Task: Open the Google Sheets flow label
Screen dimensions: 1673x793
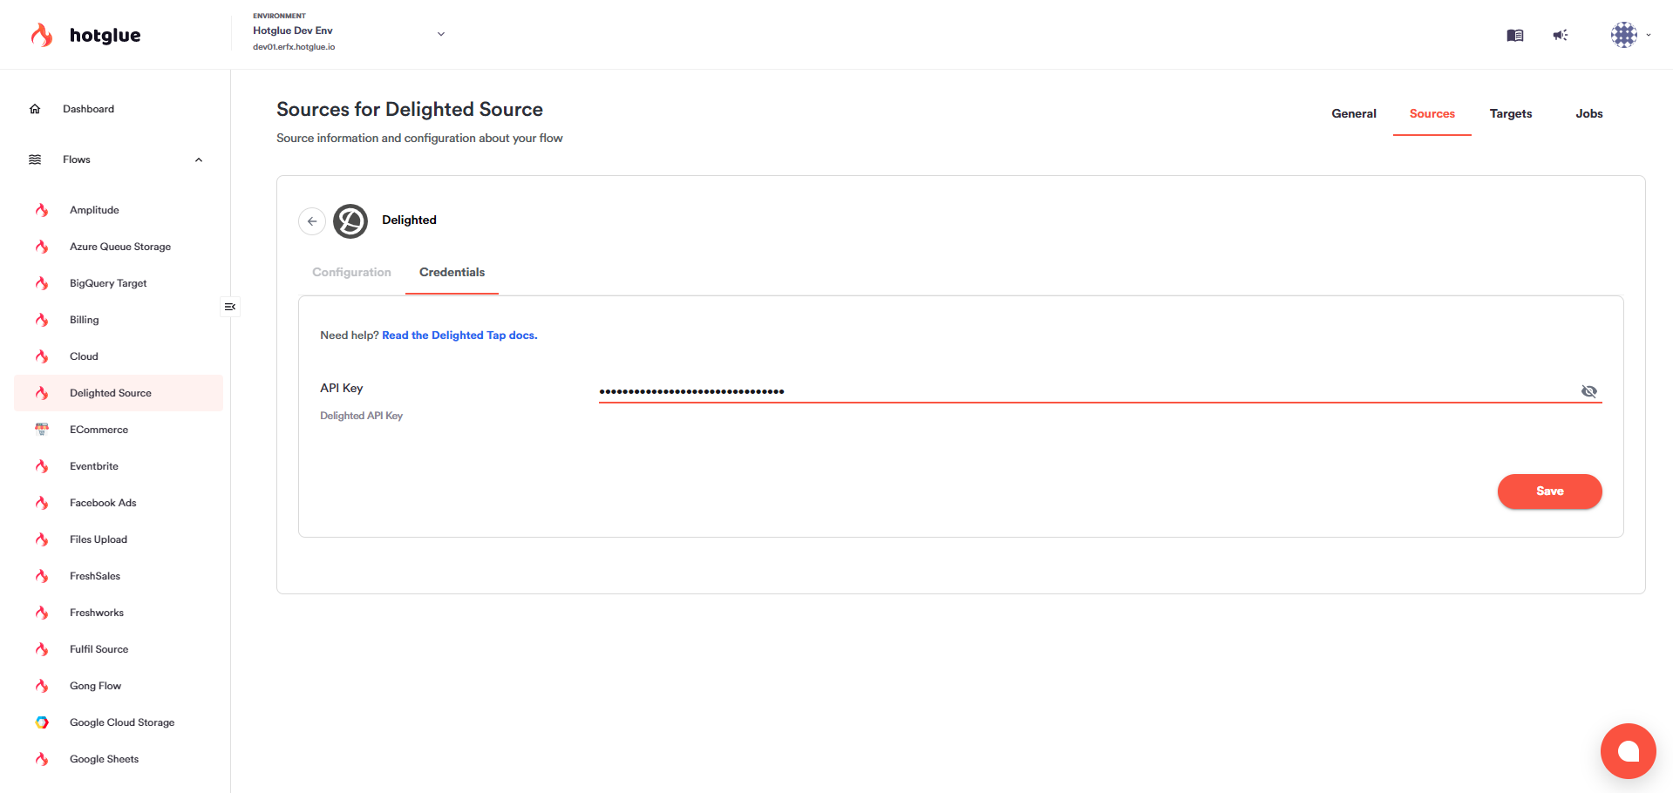Action: point(104,759)
